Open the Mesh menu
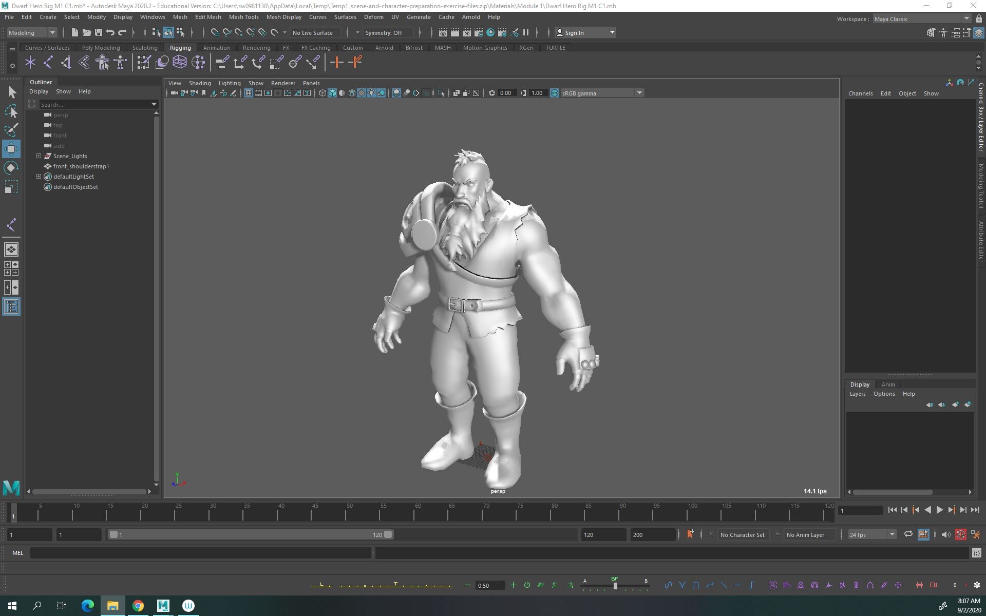This screenshot has height=616, width=986. (x=180, y=17)
